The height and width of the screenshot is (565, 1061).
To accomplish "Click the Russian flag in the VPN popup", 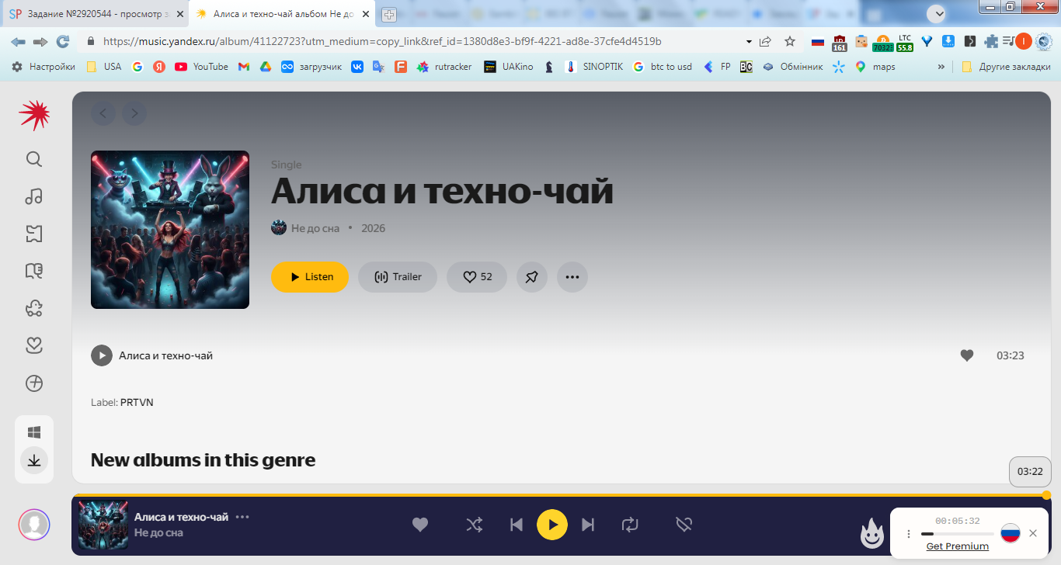I will coord(1010,533).
